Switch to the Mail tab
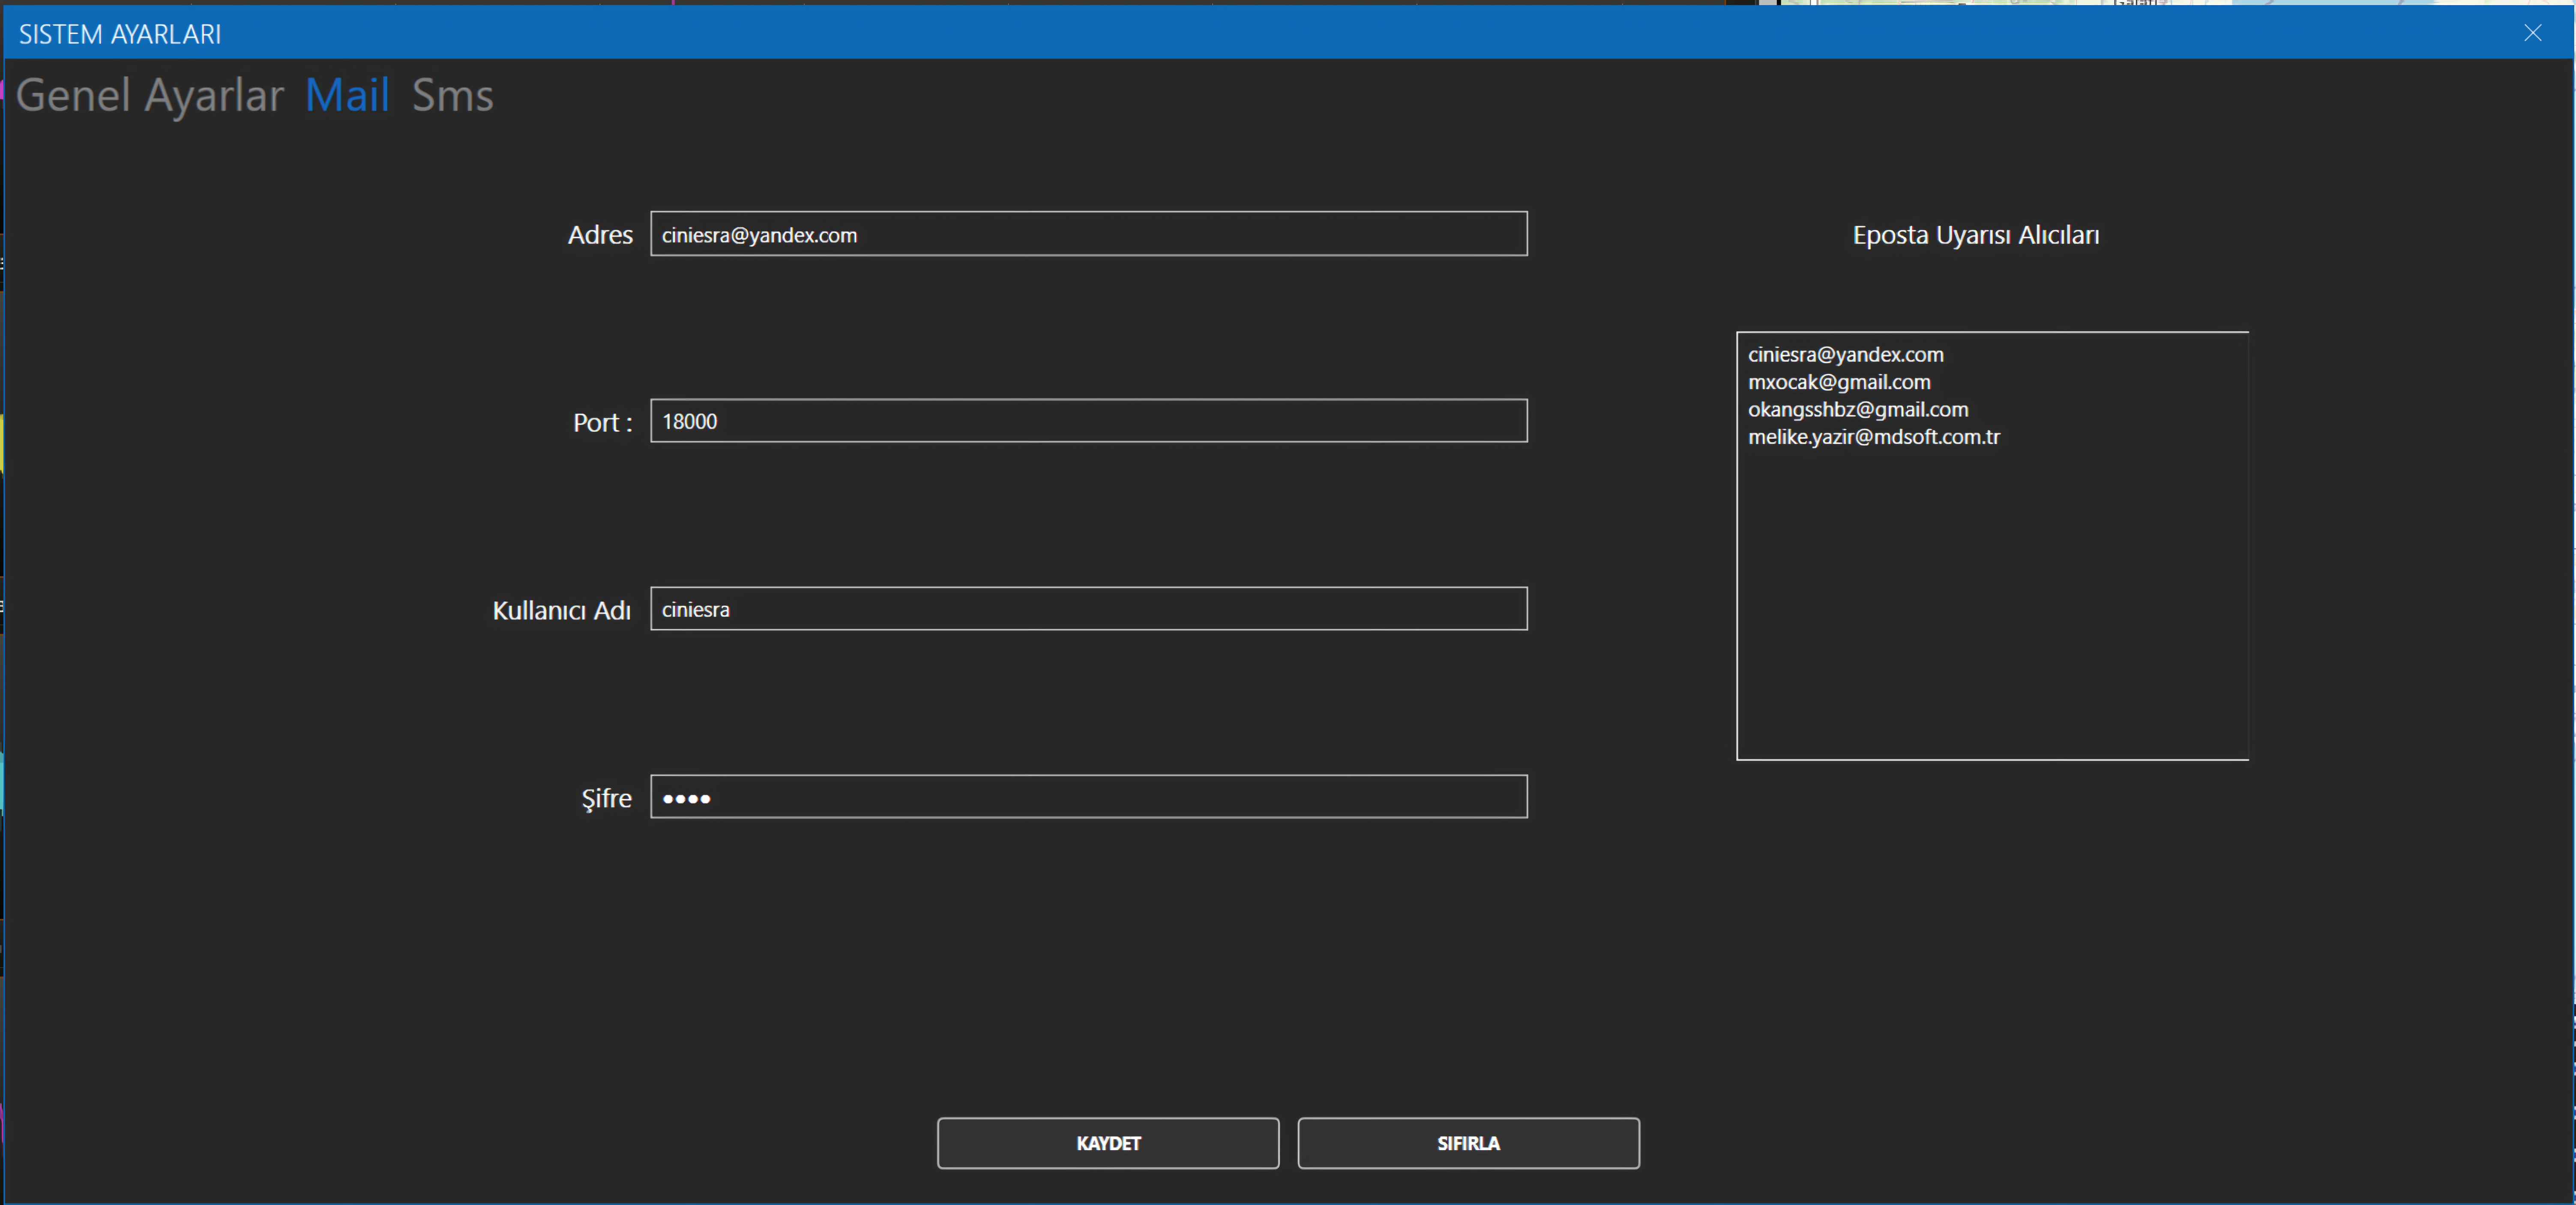This screenshot has height=1205, width=2576. coord(347,96)
